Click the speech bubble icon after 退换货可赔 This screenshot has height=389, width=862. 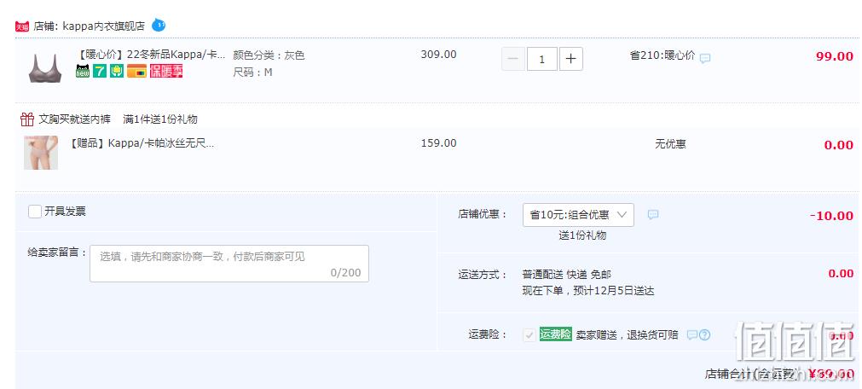tap(692, 334)
